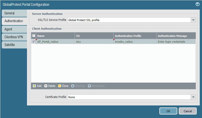This screenshot has width=202, height=118.
Task: Switch to the General tab
Action: pos(14,13)
